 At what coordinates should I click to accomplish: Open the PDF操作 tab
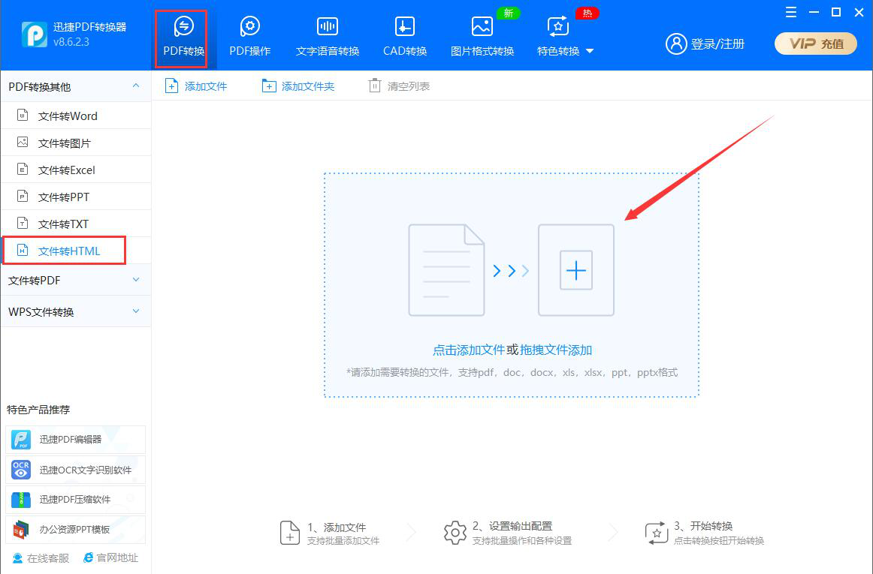click(250, 38)
